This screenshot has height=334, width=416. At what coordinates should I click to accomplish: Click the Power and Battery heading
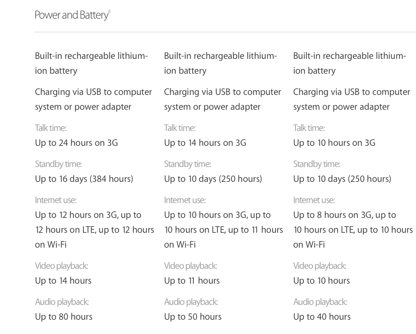coord(71,15)
